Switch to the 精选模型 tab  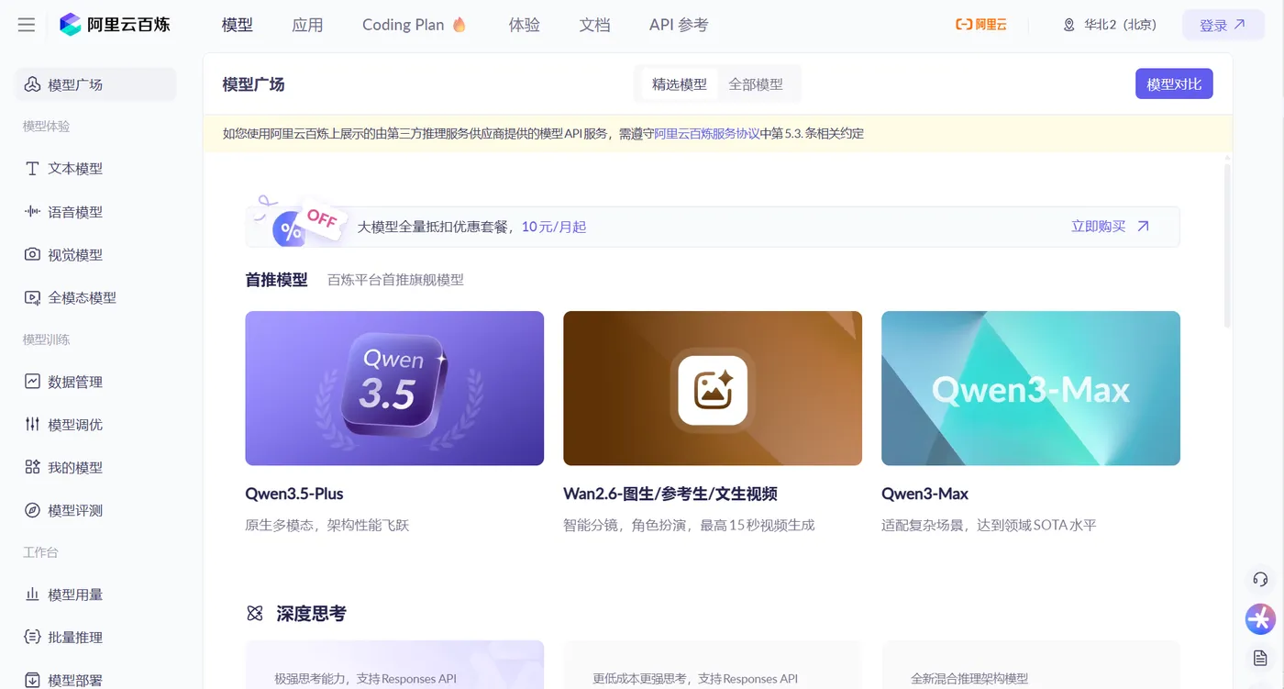pos(680,84)
